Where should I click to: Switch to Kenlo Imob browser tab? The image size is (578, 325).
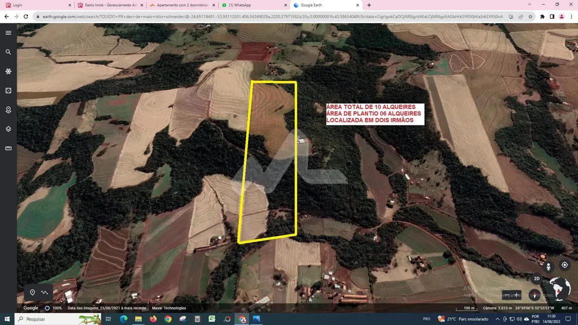(110, 5)
